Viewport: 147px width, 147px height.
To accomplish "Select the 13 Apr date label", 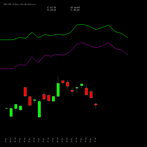I will (x=39, y=140).
